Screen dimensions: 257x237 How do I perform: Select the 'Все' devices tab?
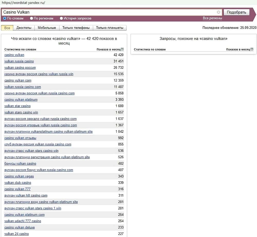[7, 28]
